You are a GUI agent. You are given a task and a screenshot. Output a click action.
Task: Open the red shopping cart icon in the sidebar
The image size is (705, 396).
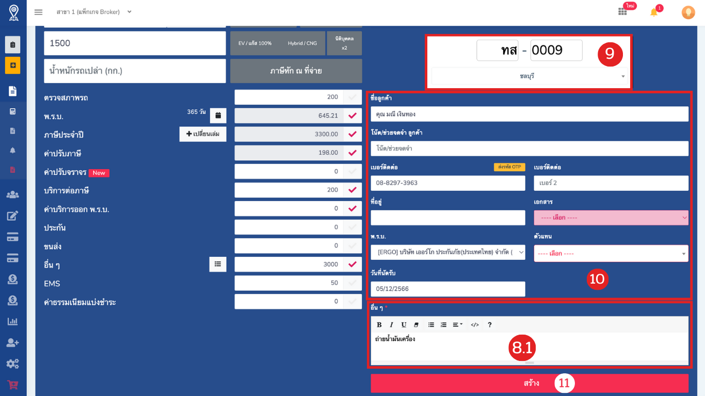pos(13,385)
